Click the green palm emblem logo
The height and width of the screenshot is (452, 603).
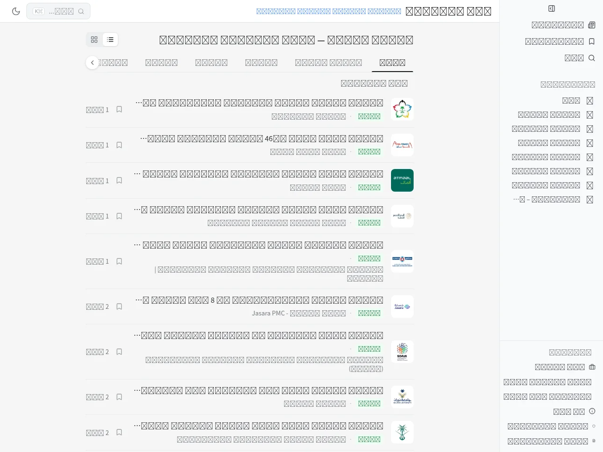coord(402,432)
